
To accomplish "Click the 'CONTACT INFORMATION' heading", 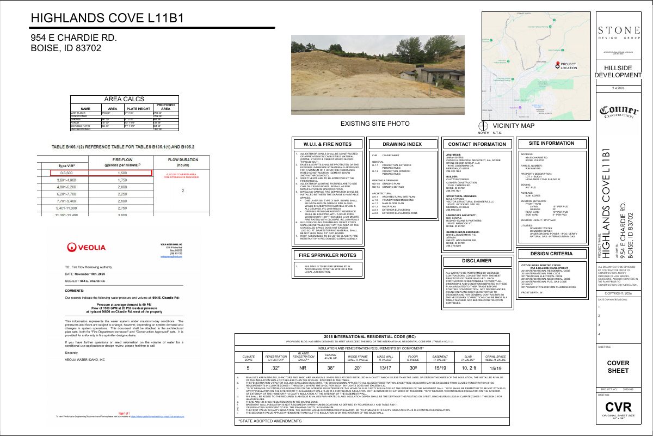I will point(476,144).
